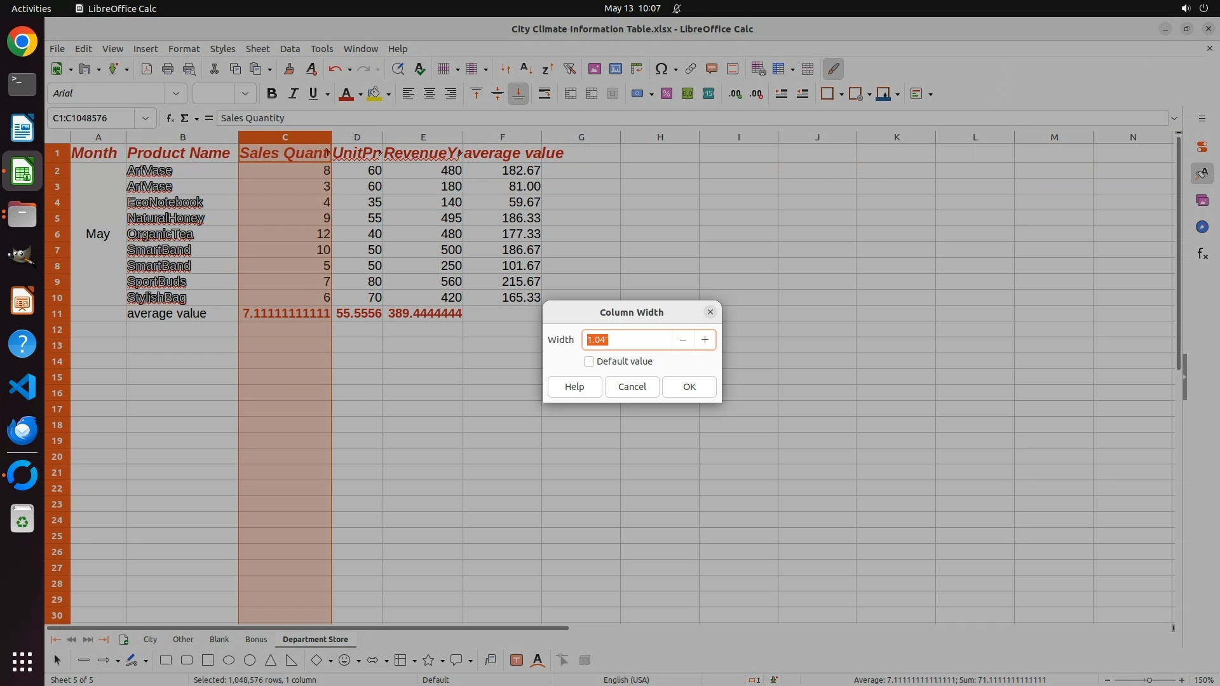
Task: Open the Format menu
Action: [x=184, y=49]
